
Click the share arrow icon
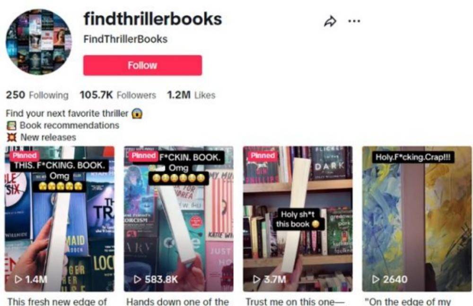330,21
